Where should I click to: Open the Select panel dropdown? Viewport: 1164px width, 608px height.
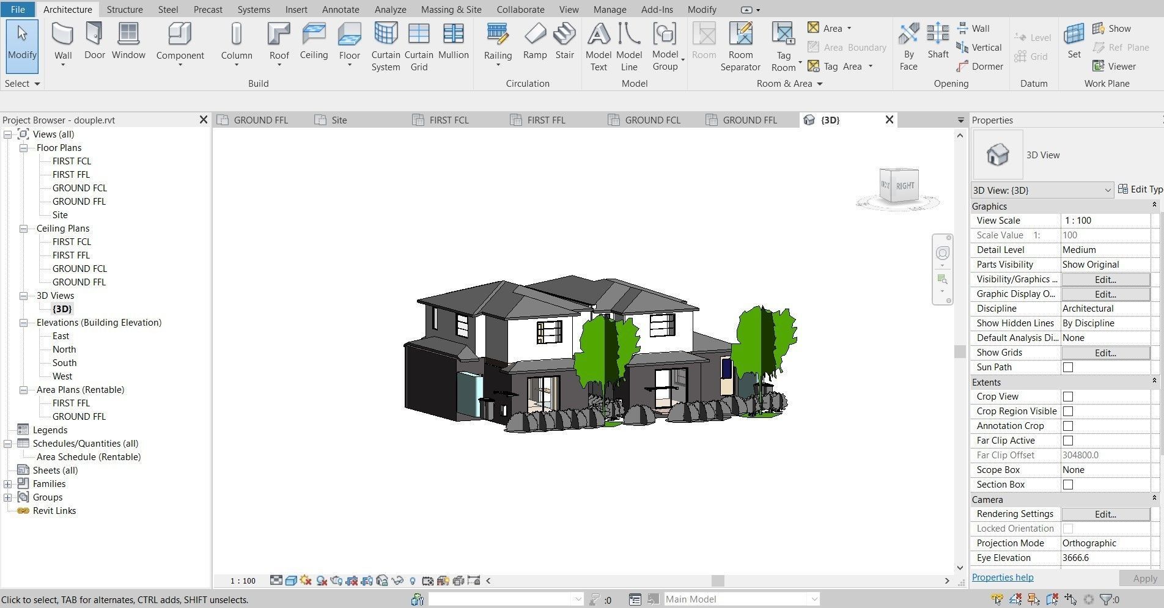tap(23, 84)
